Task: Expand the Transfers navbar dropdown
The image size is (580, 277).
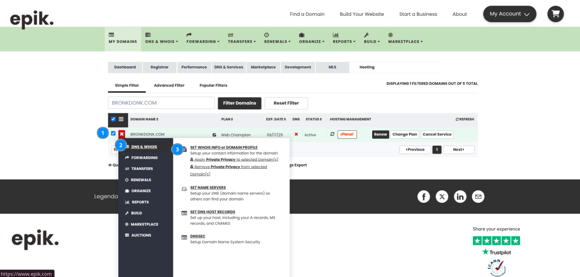Action: (242, 39)
